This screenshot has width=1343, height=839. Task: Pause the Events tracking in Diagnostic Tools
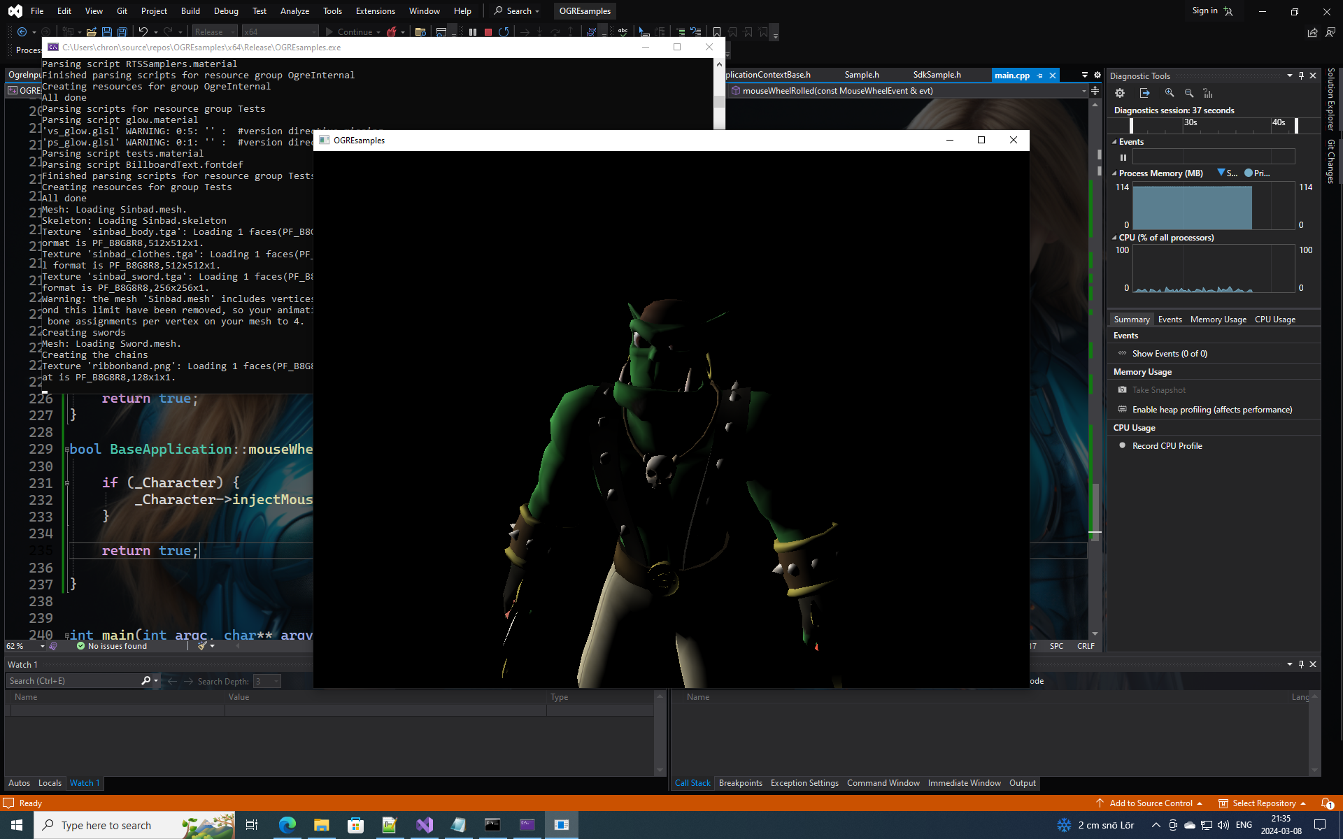1123,157
